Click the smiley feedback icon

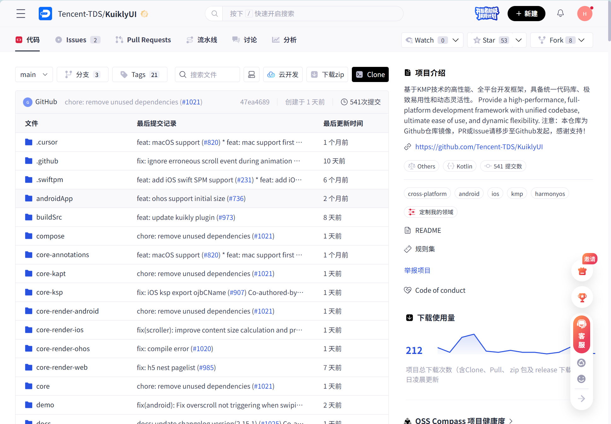point(581,379)
